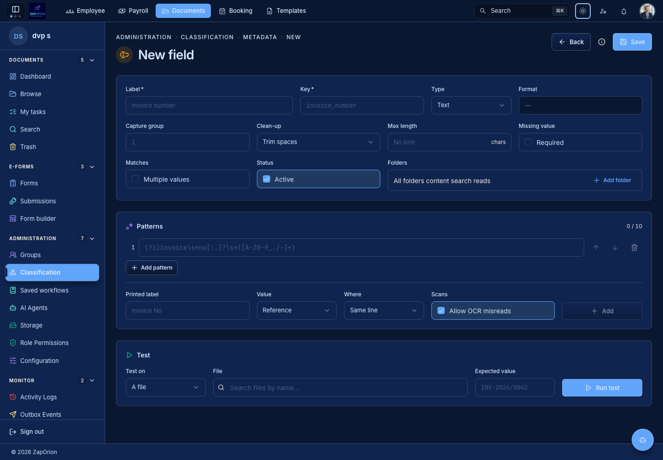Open Dashboard in sidebar
This screenshot has width=663, height=460.
coord(52,76)
